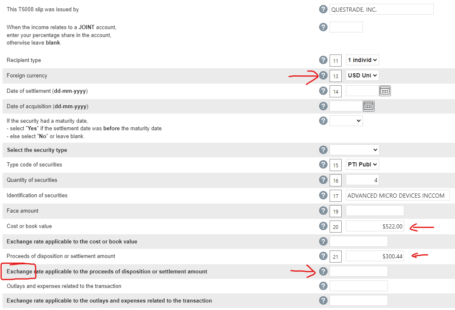Image resolution: width=455 pixels, height=310 pixels.
Task: Click the Cost or book value amount field
Action: click(x=375, y=226)
